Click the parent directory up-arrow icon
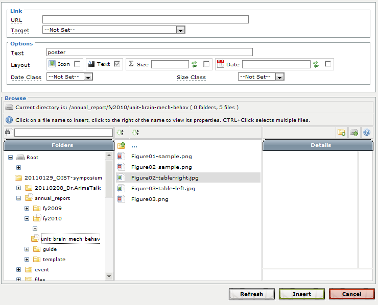The width and height of the screenshot is (378, 305). 121,146
